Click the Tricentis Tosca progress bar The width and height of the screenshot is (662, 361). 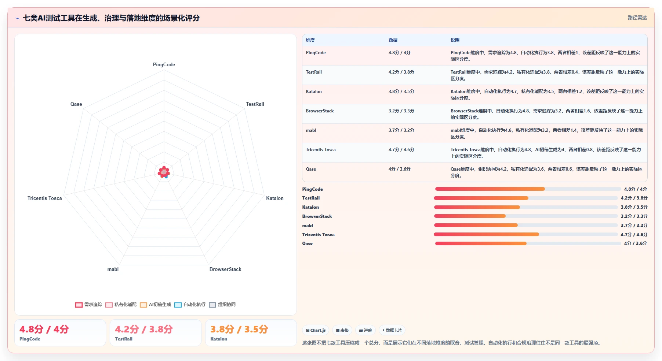[x=525, y=234]
